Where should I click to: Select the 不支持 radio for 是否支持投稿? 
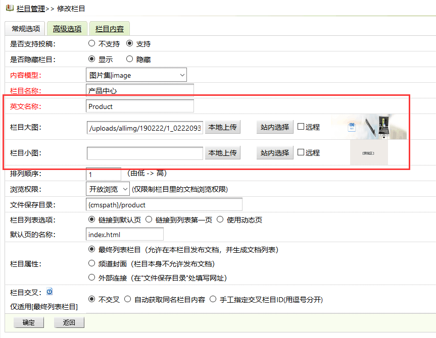pyautogui.click(x=91, y=44)
